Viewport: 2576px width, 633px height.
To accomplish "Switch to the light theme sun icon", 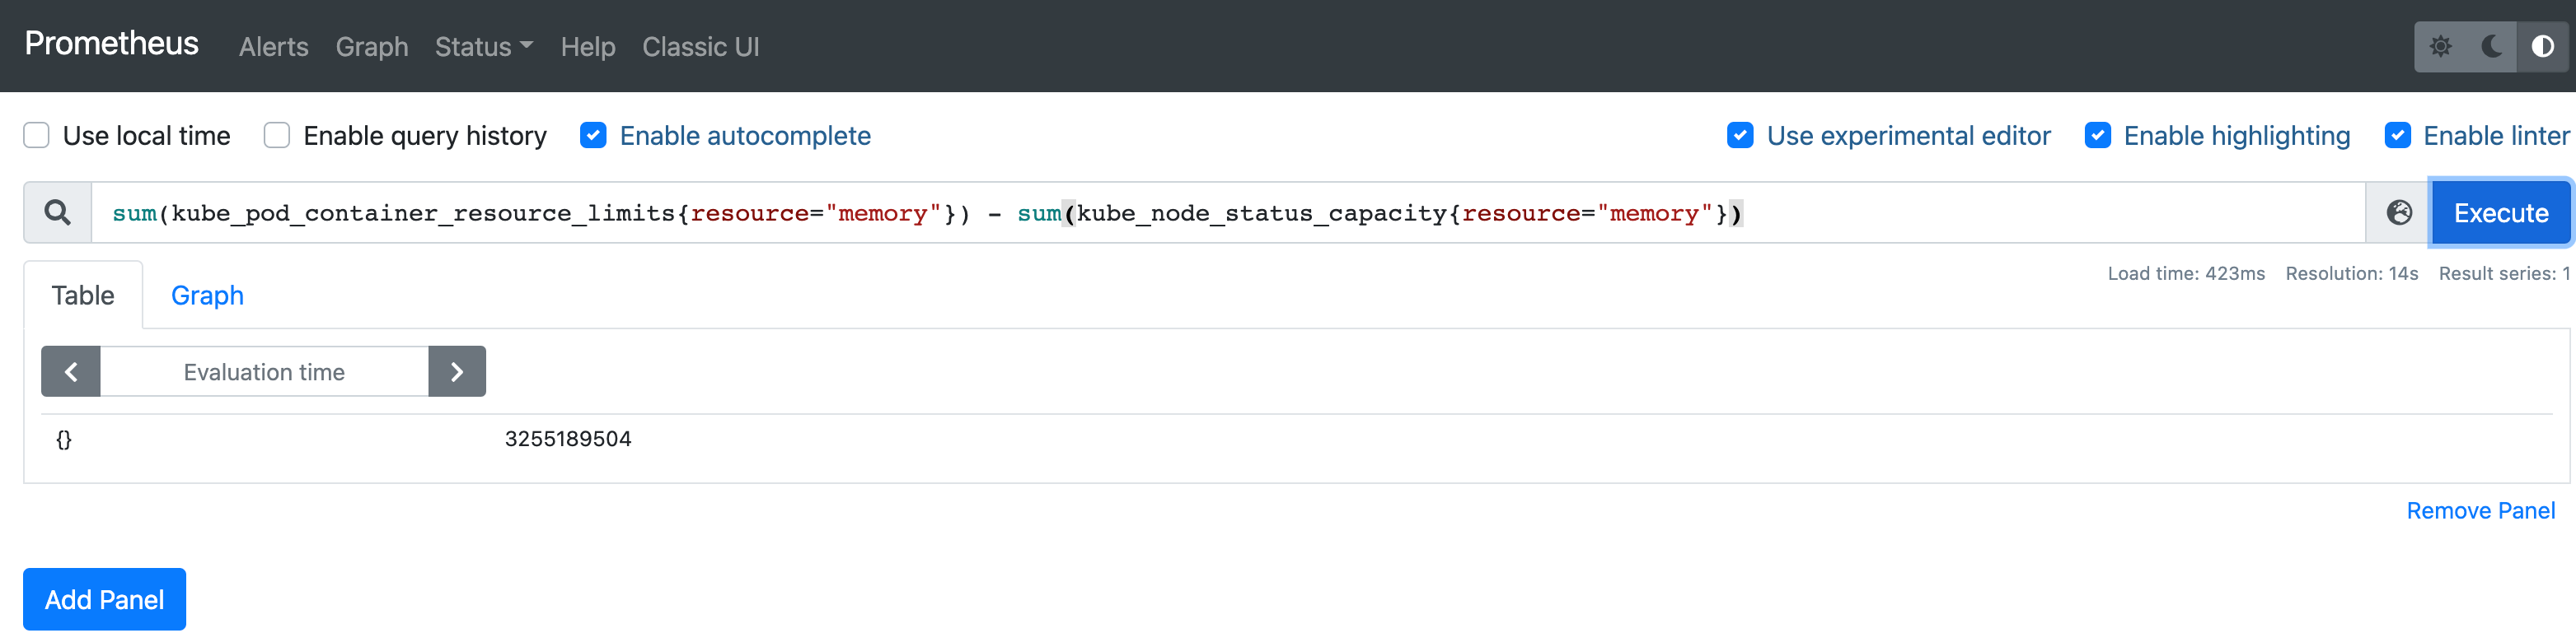I will point(2440,47).
